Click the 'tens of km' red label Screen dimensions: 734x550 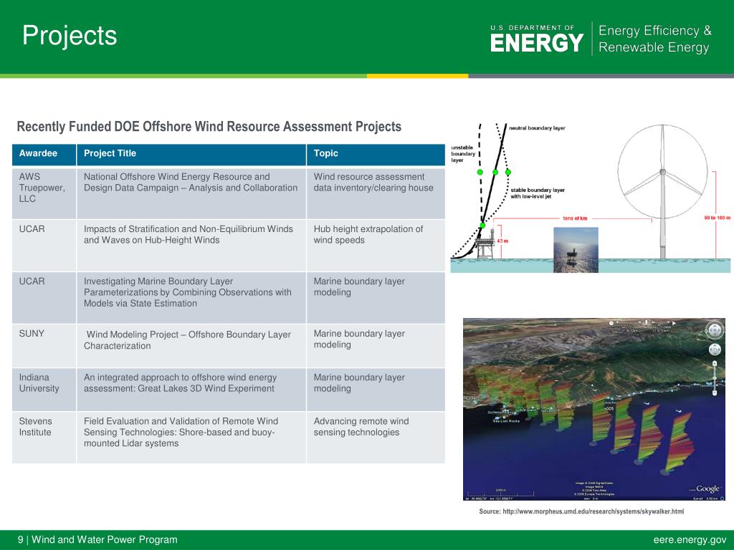point(575,218)
